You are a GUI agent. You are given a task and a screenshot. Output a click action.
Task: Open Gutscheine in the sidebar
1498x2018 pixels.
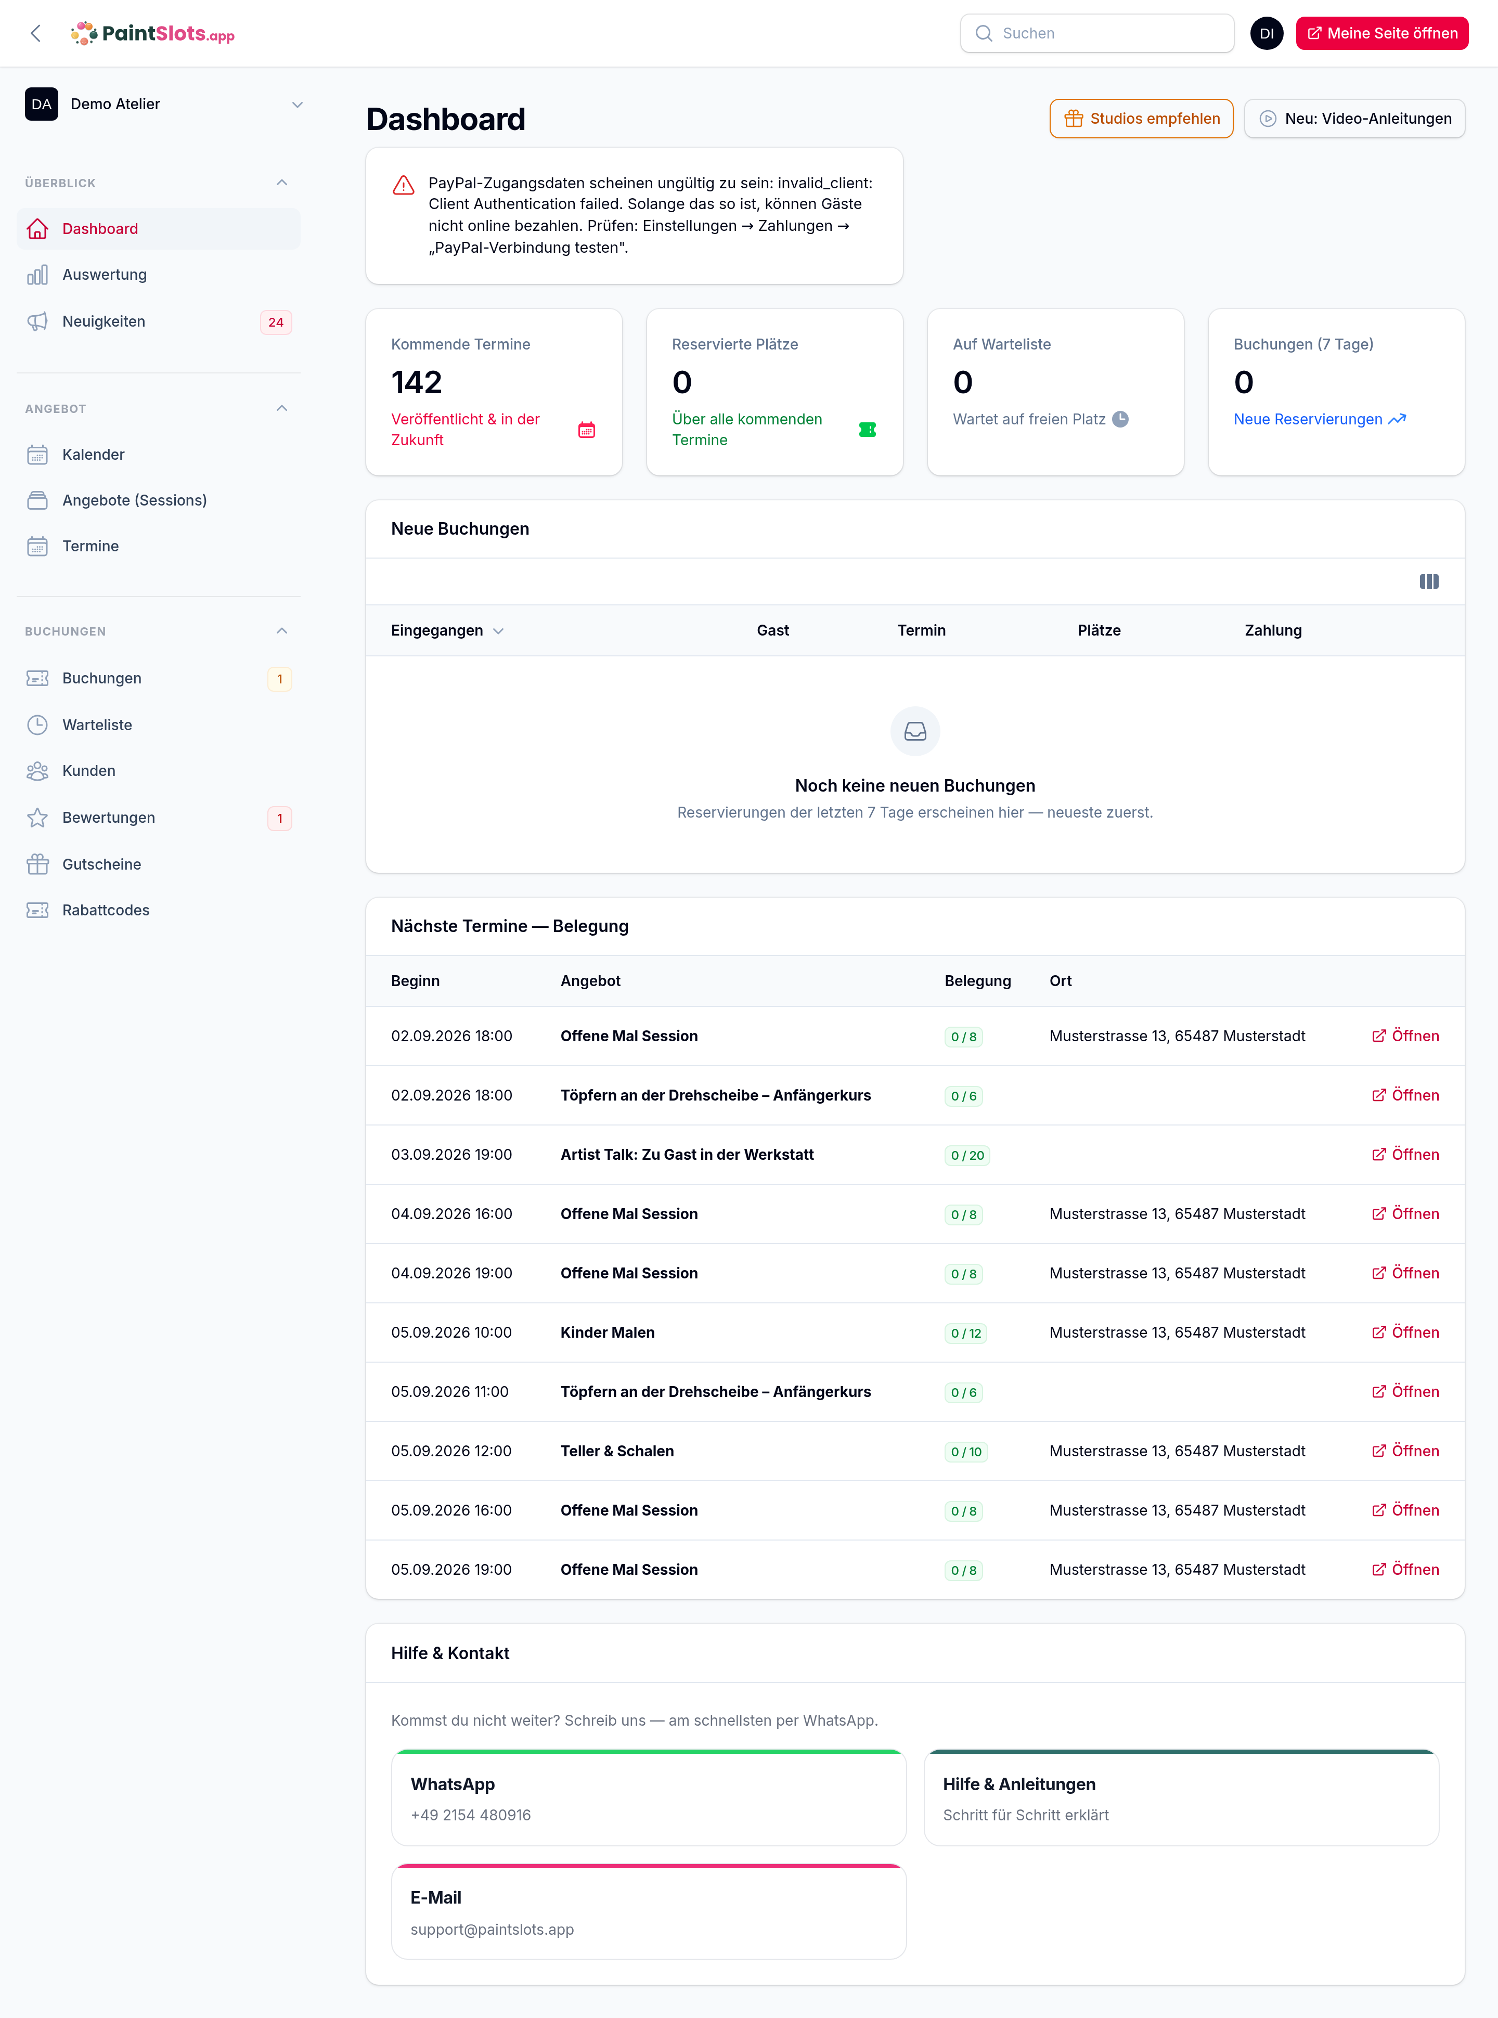coord(159,864)
